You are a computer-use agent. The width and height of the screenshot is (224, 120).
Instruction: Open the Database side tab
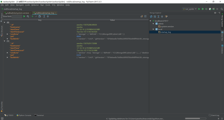222,49
